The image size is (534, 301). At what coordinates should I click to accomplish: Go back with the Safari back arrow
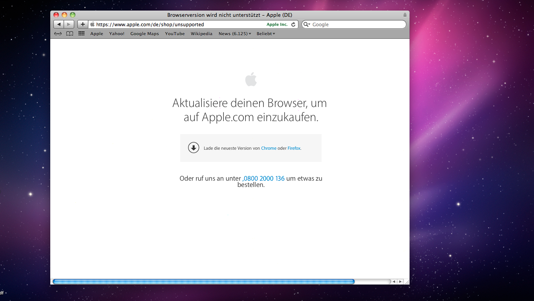point(59,24)
